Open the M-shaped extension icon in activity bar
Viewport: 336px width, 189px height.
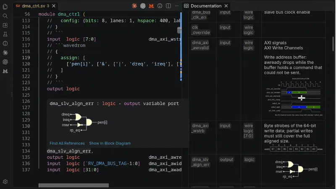5,71
